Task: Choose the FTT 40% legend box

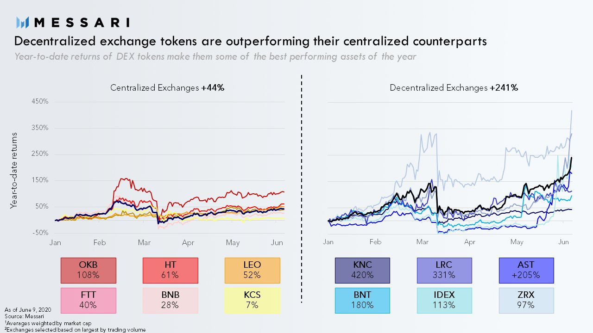Action: [88, 300]
